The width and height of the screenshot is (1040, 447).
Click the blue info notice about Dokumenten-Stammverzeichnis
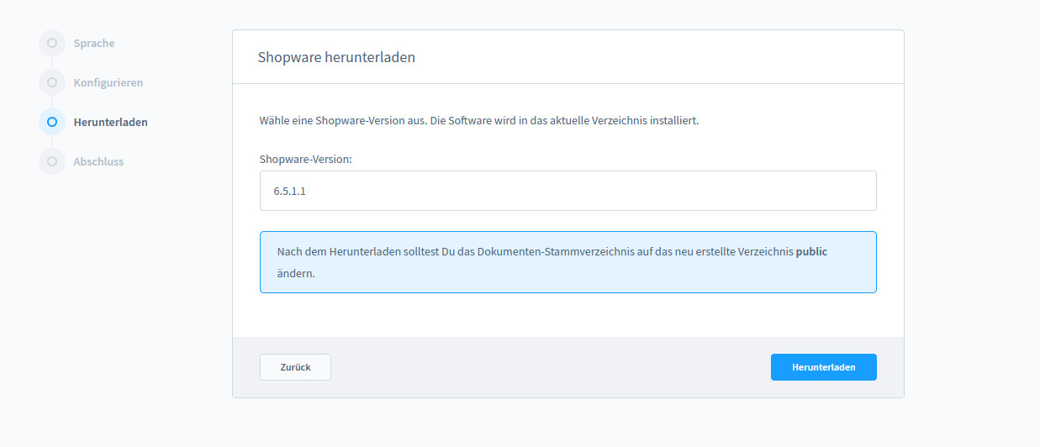point(568,262)
